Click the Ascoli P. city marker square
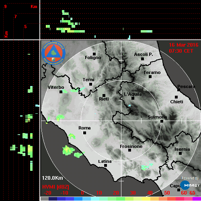Viewport: 201px width, 201px height. (142, 59)
